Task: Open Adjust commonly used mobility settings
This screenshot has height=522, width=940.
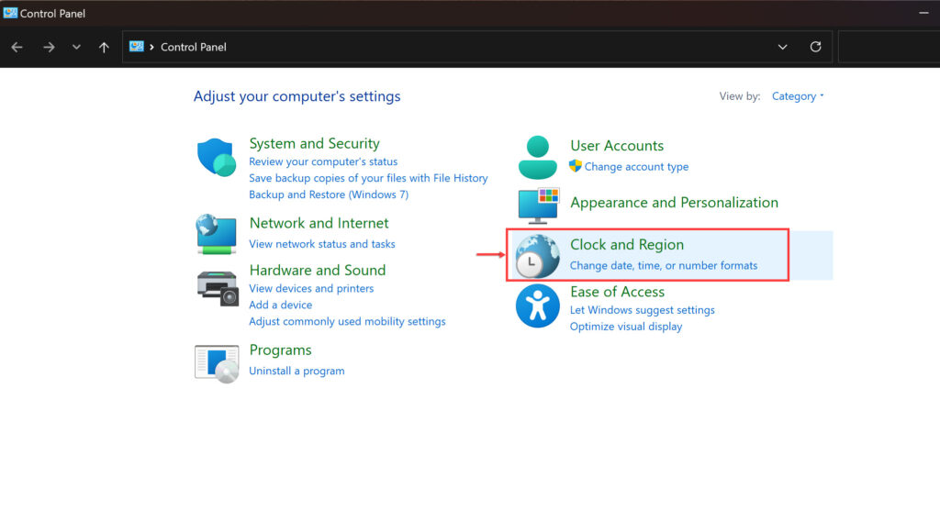Action: 347,321
